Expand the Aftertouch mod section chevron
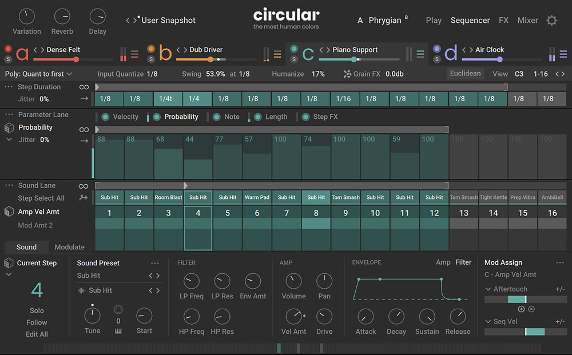Viewport: 572px width, 355px height. (x=488, y=289)
